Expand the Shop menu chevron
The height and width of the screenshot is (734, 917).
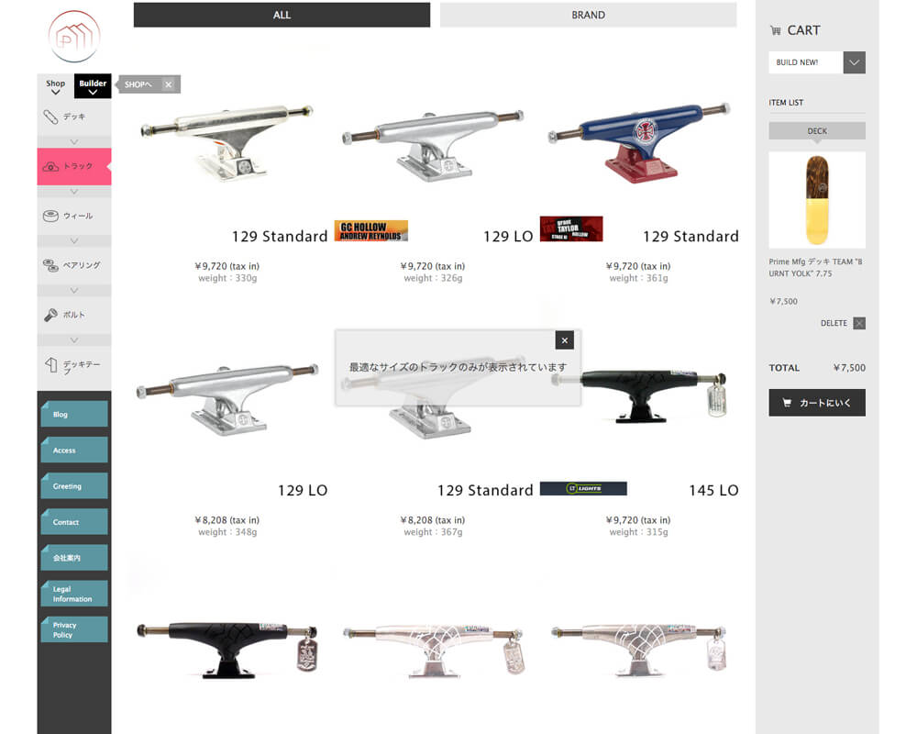pos(56,93)
